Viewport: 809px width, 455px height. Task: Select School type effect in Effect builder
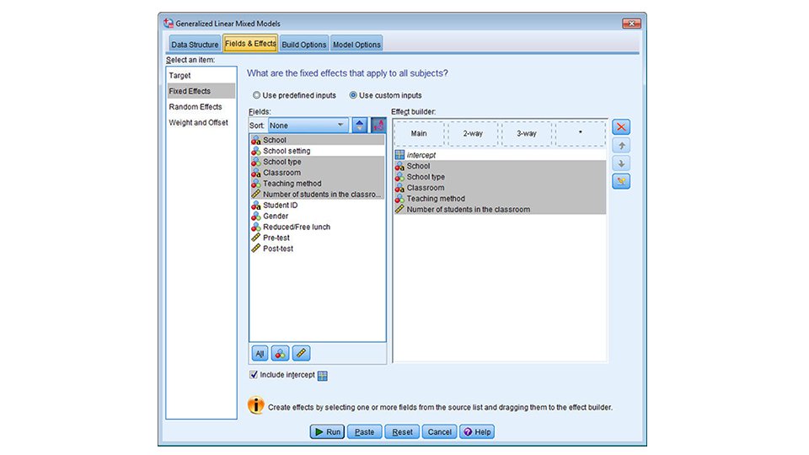coord(500,177)
